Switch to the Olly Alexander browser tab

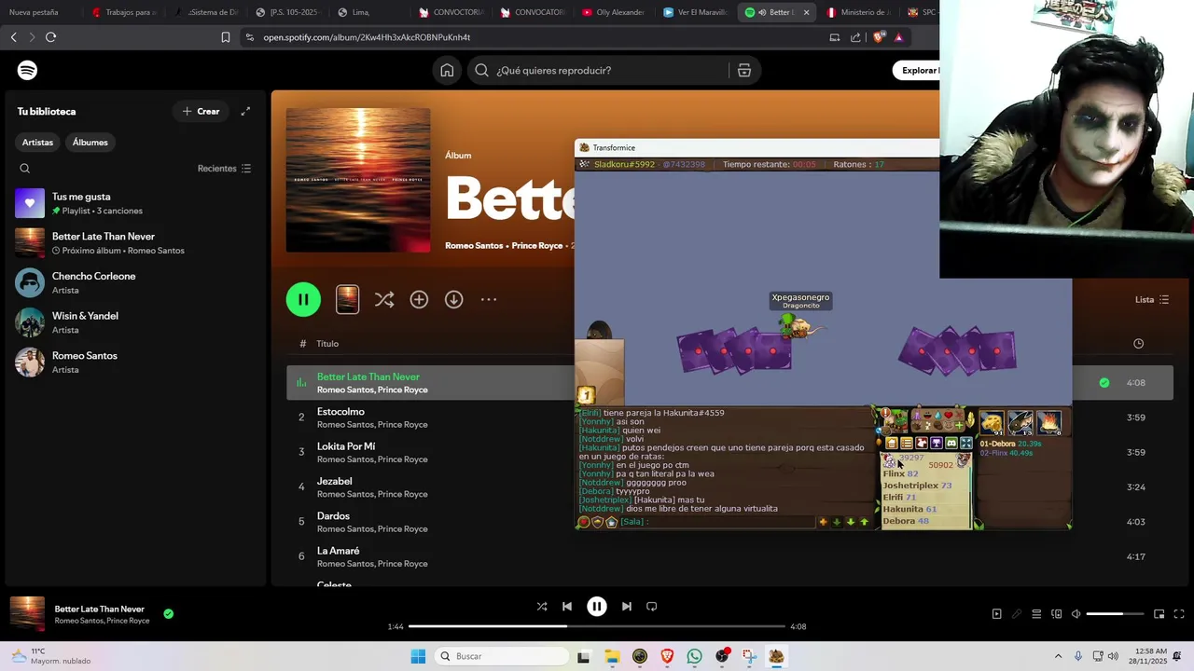[613, 12]
